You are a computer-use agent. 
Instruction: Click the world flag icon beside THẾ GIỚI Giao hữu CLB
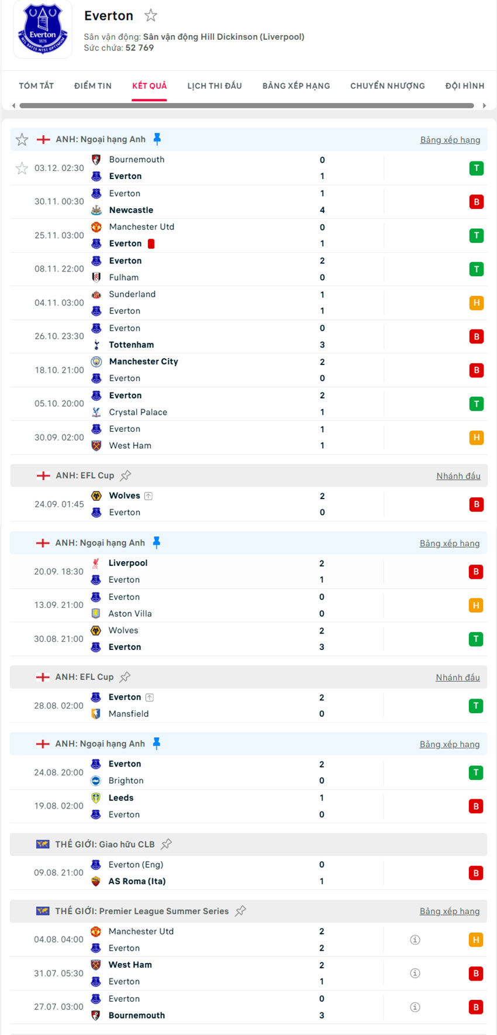click(x=43, y=844)
